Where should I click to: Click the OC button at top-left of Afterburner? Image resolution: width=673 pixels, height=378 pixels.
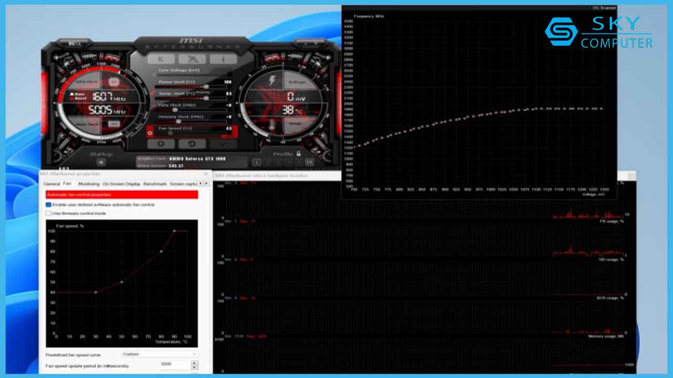[75, 43]
